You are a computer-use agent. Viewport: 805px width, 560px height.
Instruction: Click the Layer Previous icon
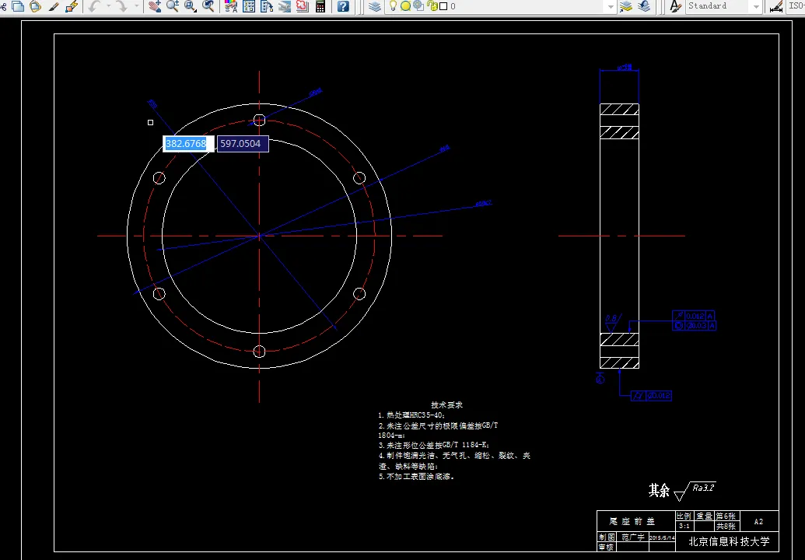coord(644,6)
